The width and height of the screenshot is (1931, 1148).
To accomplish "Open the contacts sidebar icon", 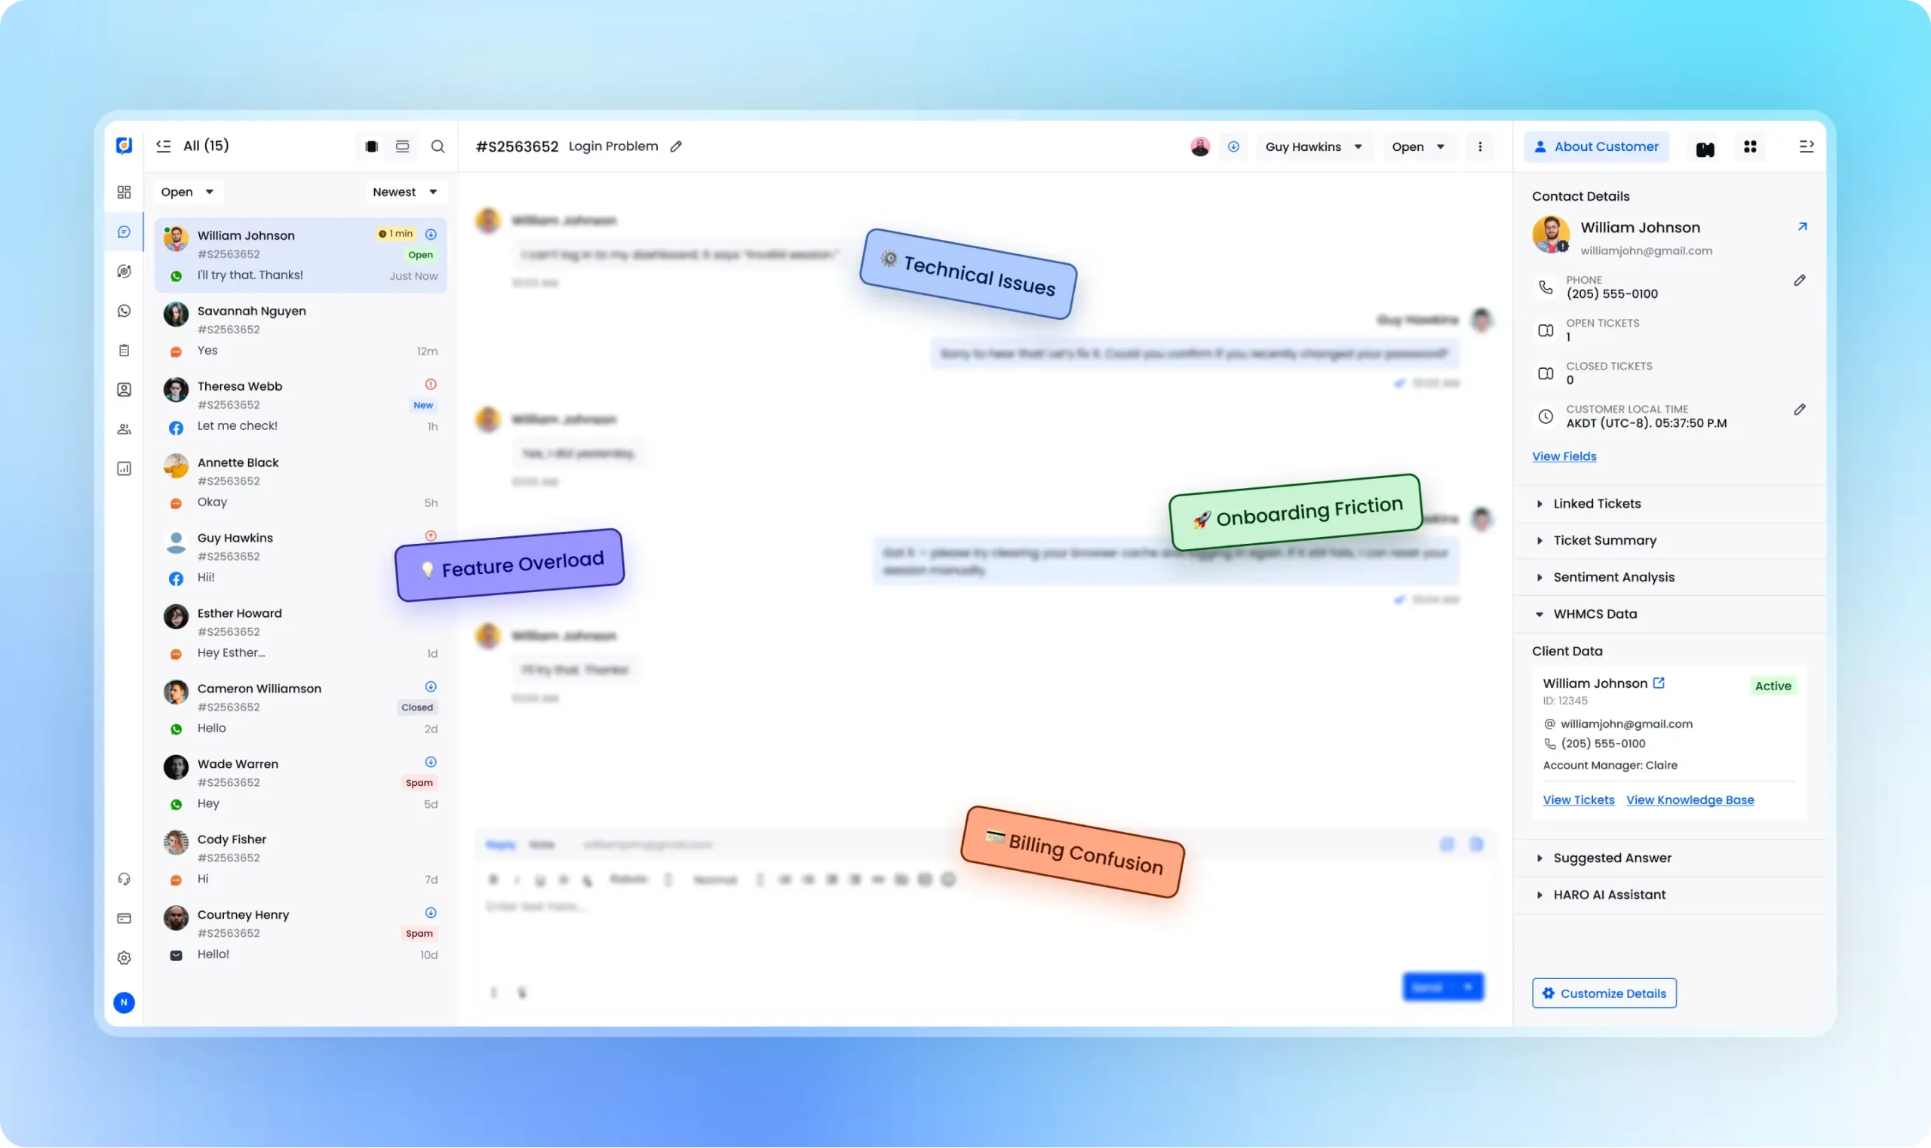I will point(124,390).
